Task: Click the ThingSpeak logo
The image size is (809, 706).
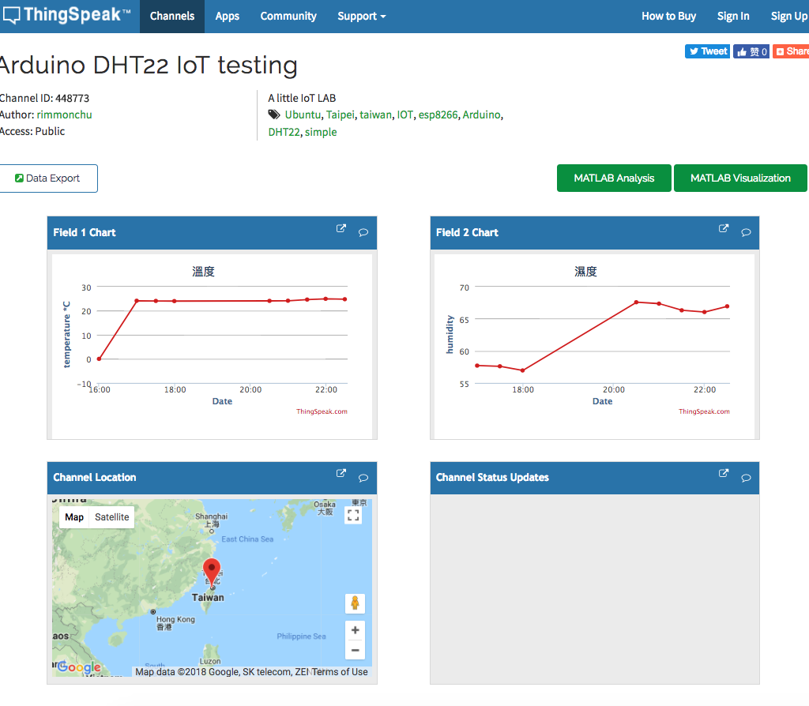Action: 66,15
